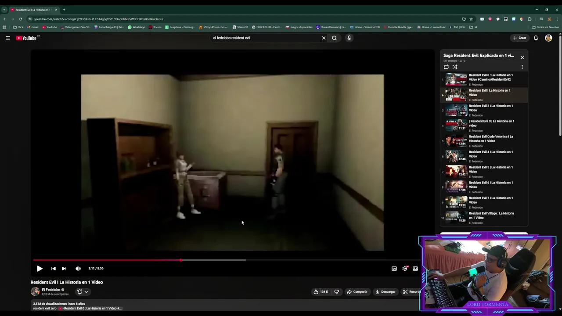Open the Juegos disponibles bookmark
The height and width of the screenshot is (316, 562).
click(x=299, y=27)
